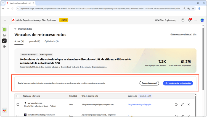Click the browser address bar URL

pyautogui.click(x=101, y=9)
